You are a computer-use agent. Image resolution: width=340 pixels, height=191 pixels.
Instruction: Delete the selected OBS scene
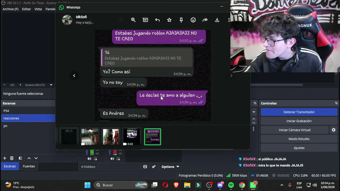[x=12, y=158]
